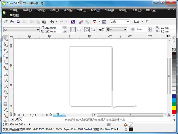The height and width of the screenshot is (134, 178).
Task: Open the A4 page size dropdown
Action: tap(38, 30)
